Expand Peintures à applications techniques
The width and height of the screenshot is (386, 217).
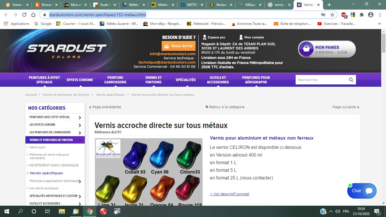(x=80, y=182)
